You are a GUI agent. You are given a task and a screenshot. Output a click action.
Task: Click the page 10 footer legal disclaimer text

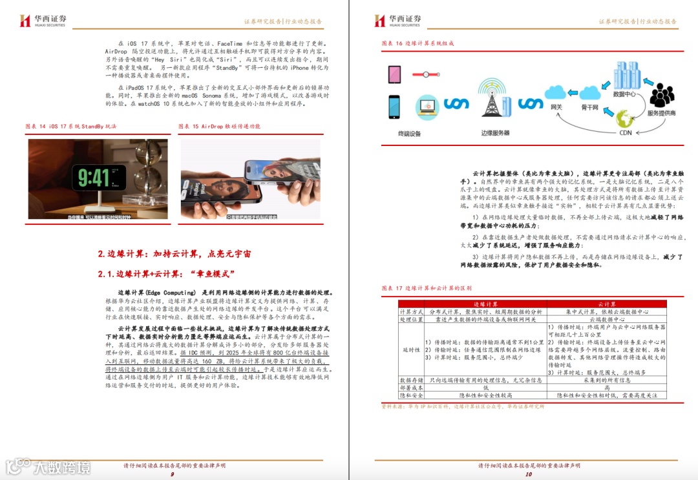tap(529, 465)
